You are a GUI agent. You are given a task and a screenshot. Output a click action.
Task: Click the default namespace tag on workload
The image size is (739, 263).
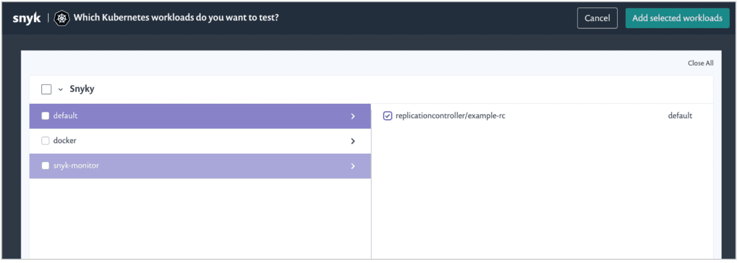(680, 116)
